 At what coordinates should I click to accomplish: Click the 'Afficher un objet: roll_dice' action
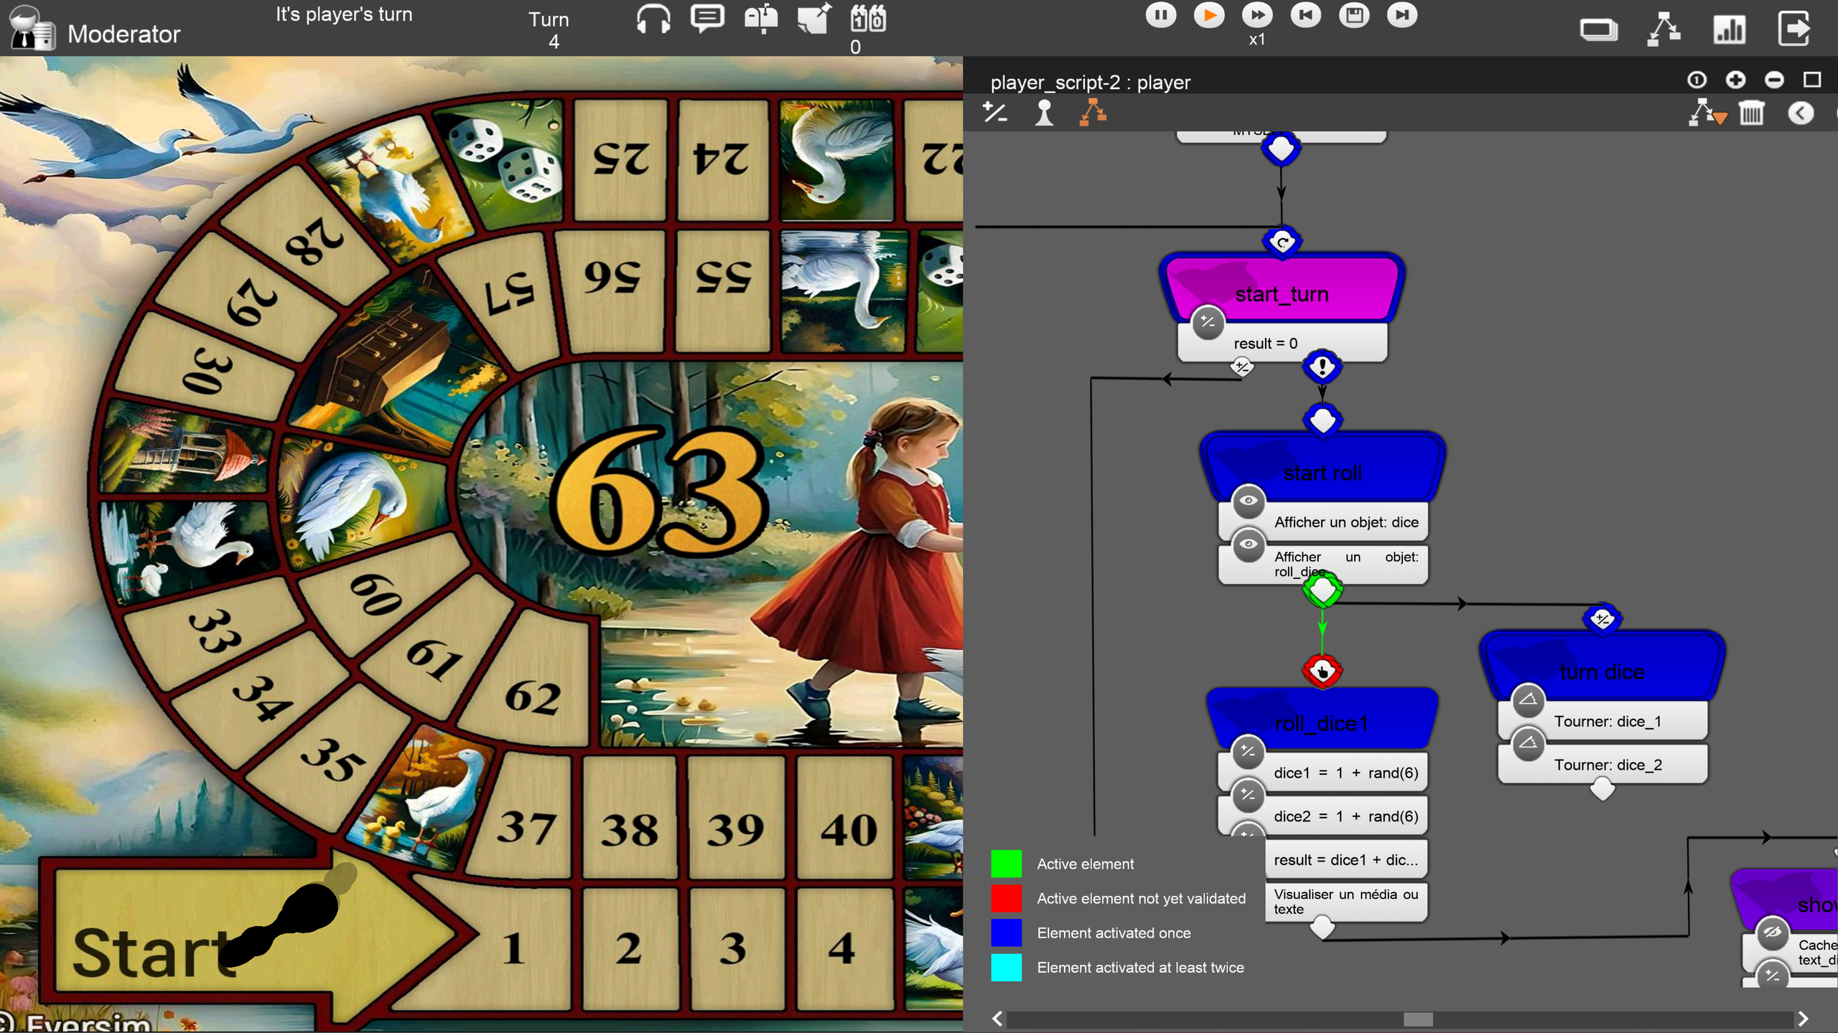1323,565
